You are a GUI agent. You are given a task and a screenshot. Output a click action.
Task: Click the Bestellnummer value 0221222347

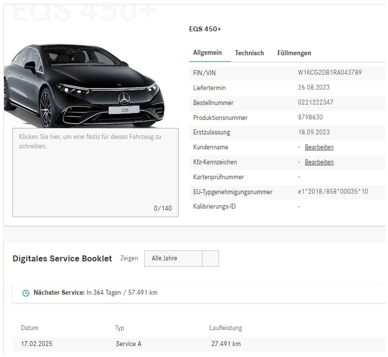[x=316, y=102]
